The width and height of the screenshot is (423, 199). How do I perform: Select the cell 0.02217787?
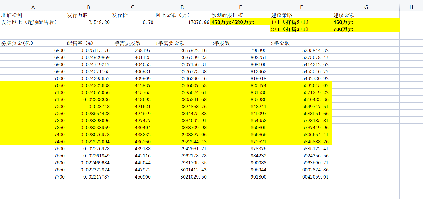pyautogui.click(x=88, y=177)
